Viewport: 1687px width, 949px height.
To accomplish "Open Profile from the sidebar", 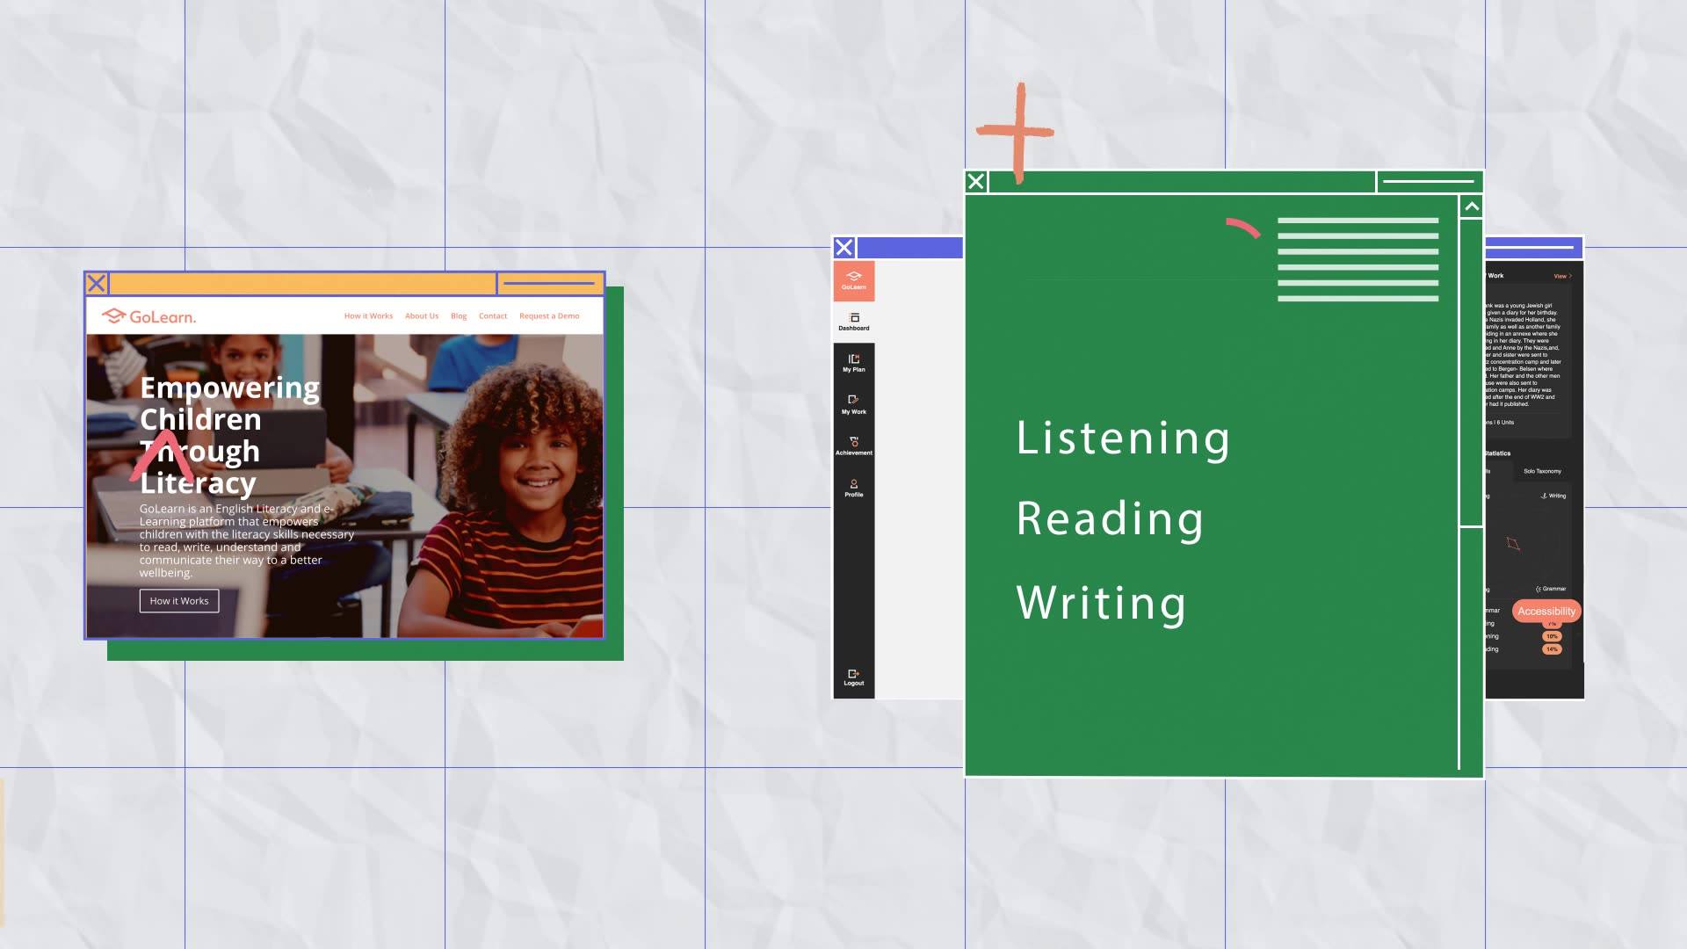I will click(x=853, y=489).
